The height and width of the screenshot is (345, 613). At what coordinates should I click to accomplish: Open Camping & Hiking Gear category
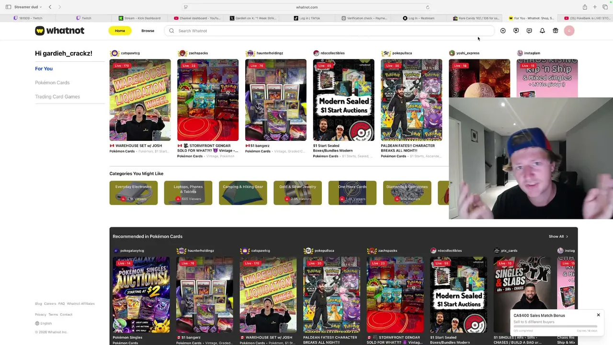point(243,193)
